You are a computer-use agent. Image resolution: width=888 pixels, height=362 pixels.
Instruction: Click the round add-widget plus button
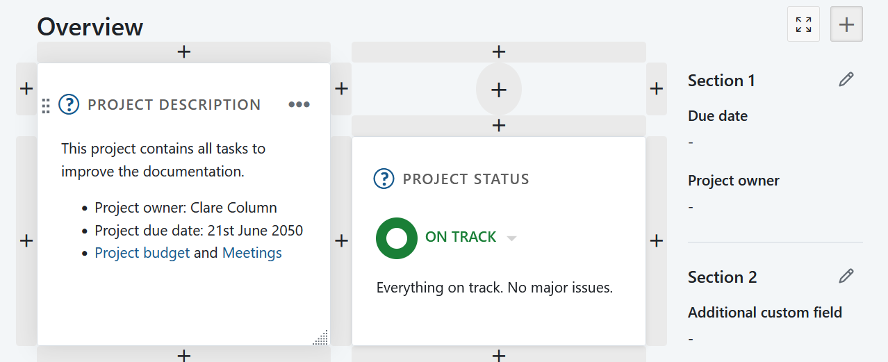click(499, 89)
